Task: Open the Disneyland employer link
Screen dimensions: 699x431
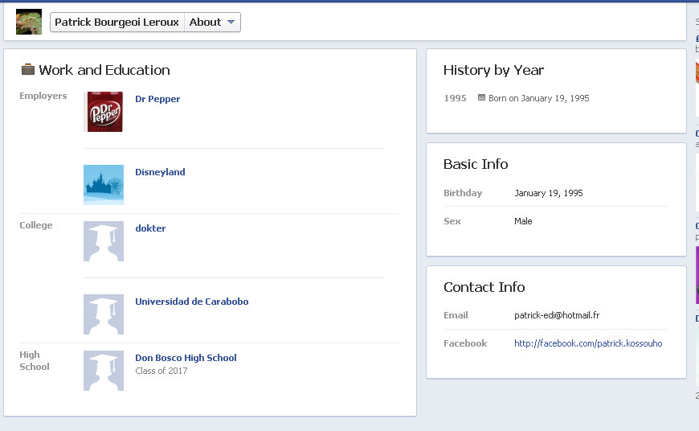Action: pos(160,172)
